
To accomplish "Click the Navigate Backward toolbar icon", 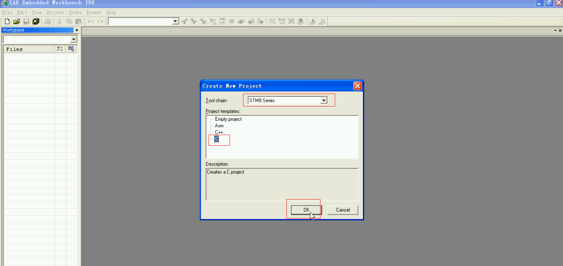I will 251,22.
